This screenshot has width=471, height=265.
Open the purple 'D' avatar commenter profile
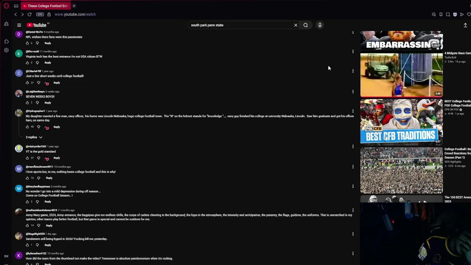(19, 34)
